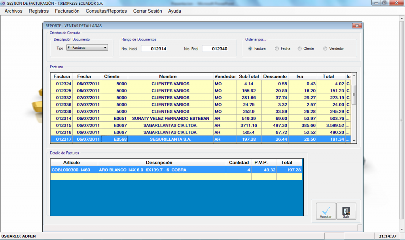Click the Salir exit door button
405x240 pixels.
(x=346, y=211)
